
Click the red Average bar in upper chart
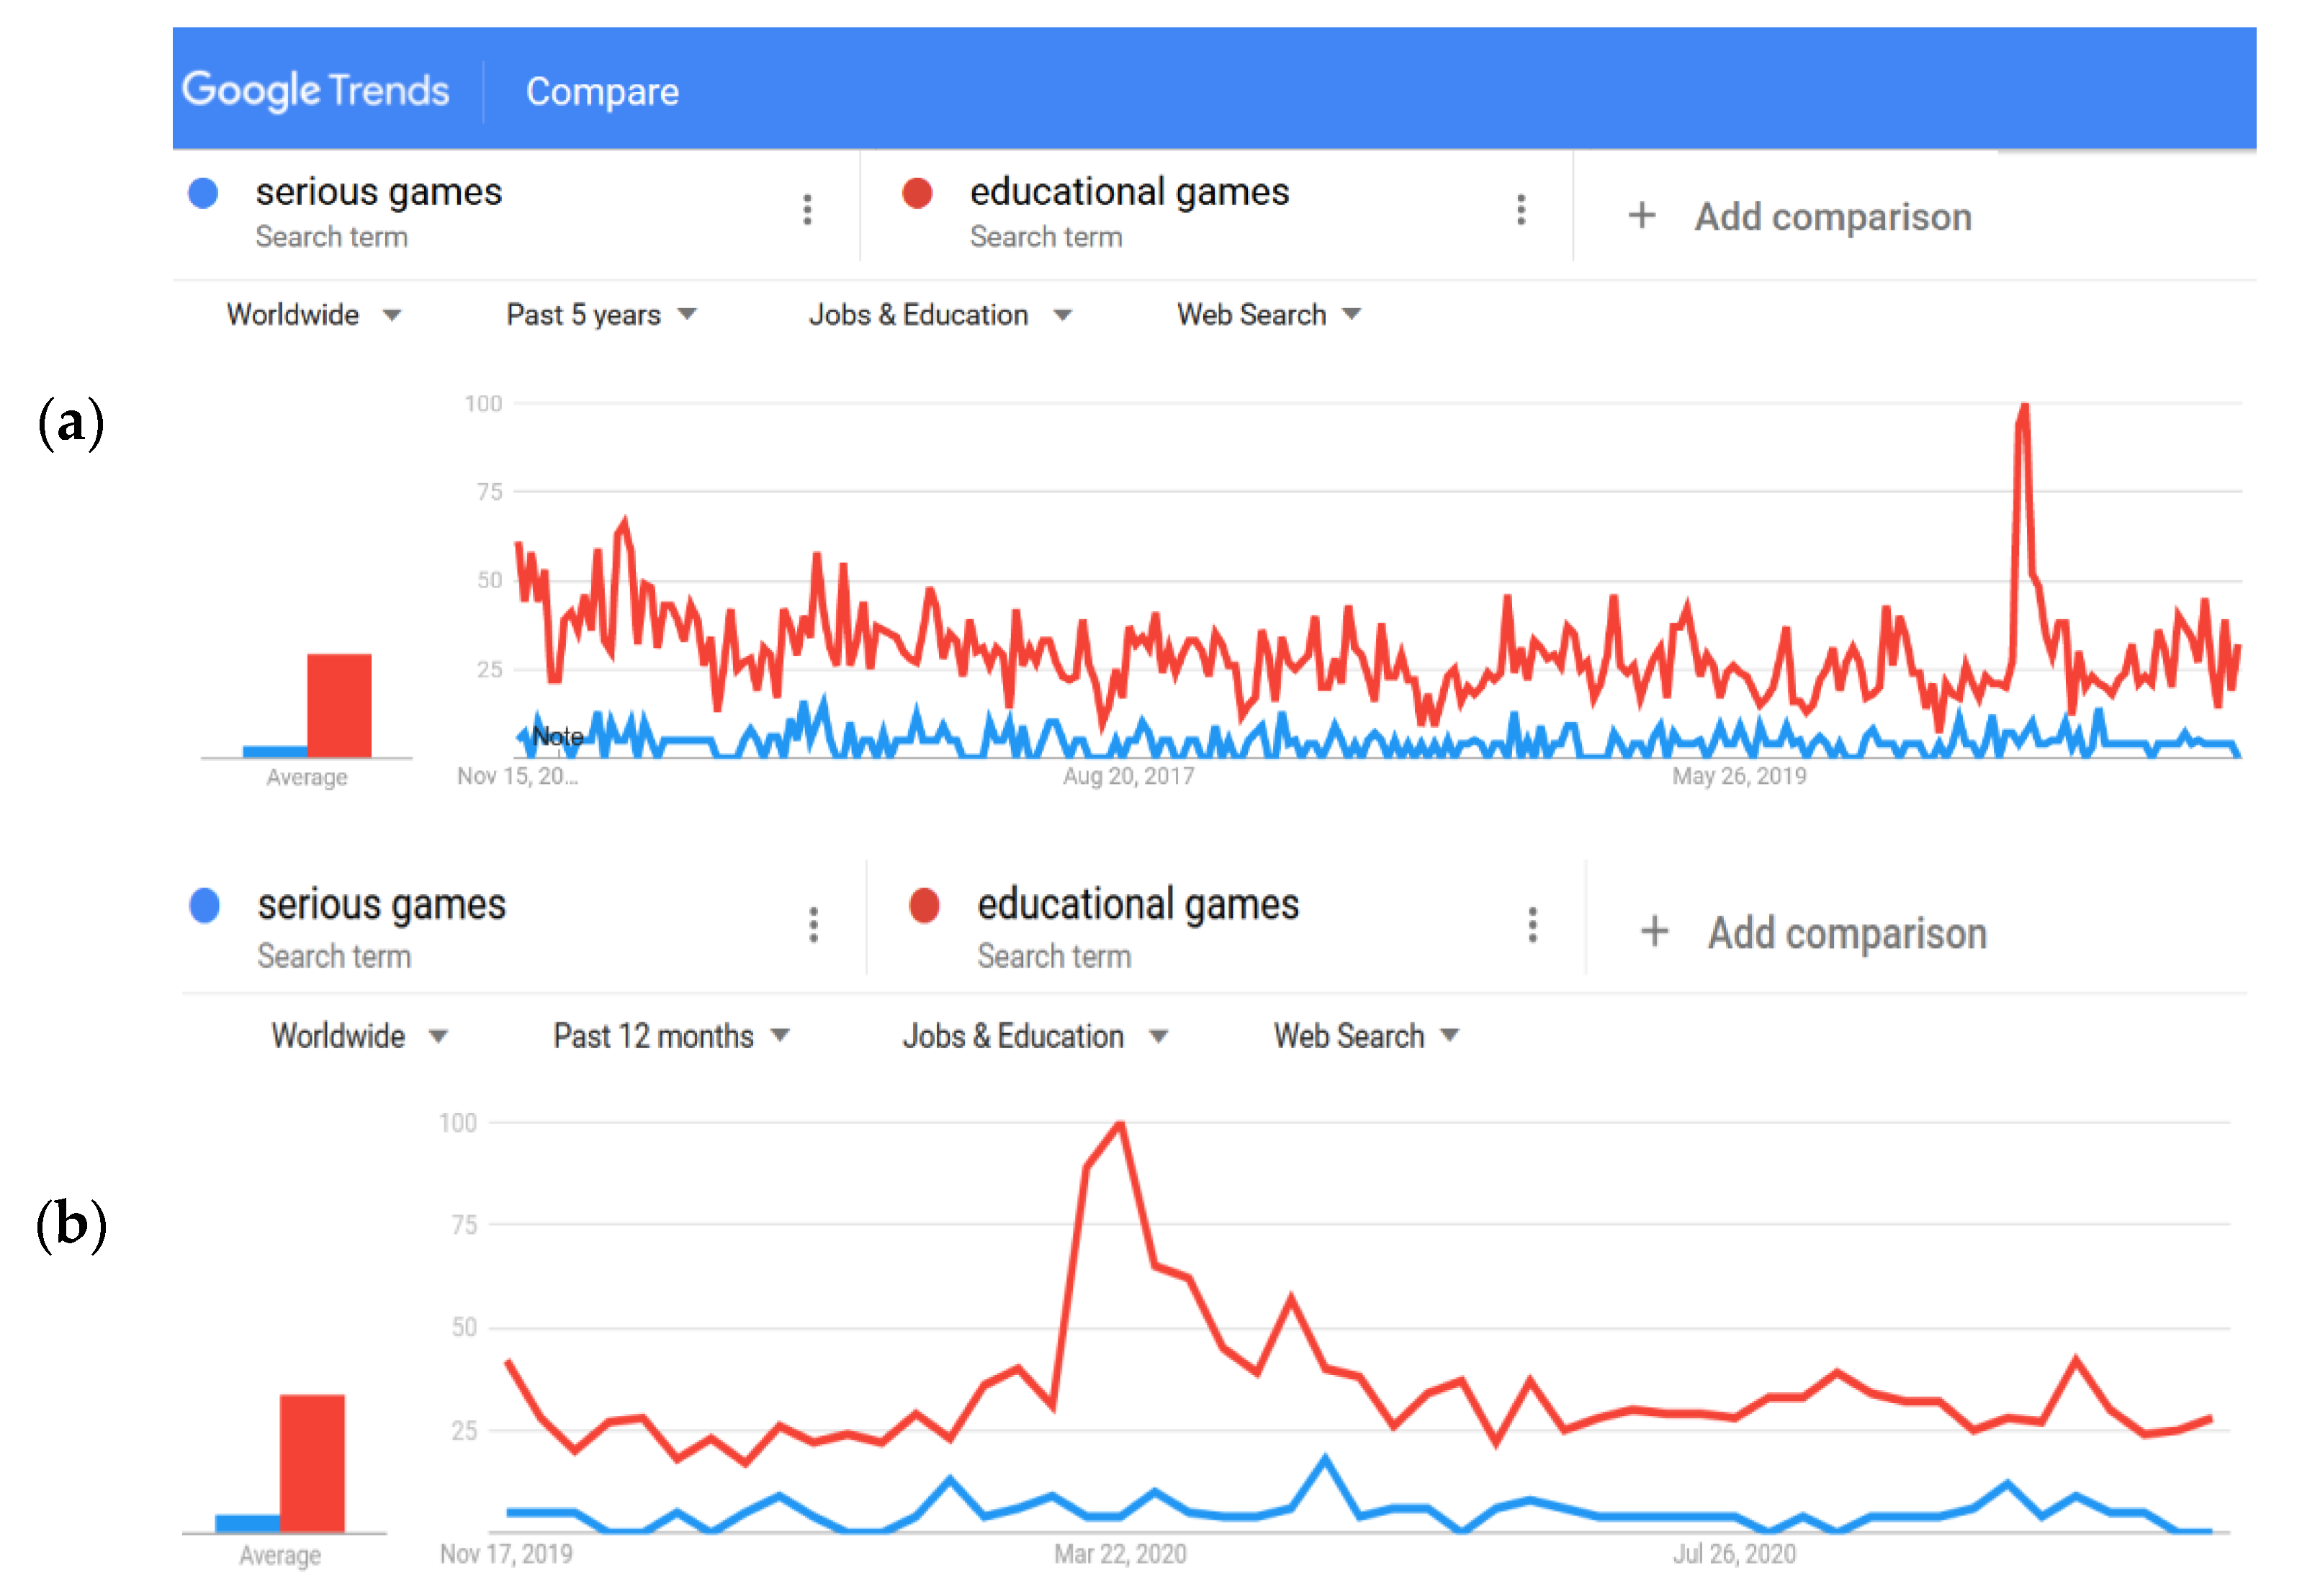click(339, 705)
